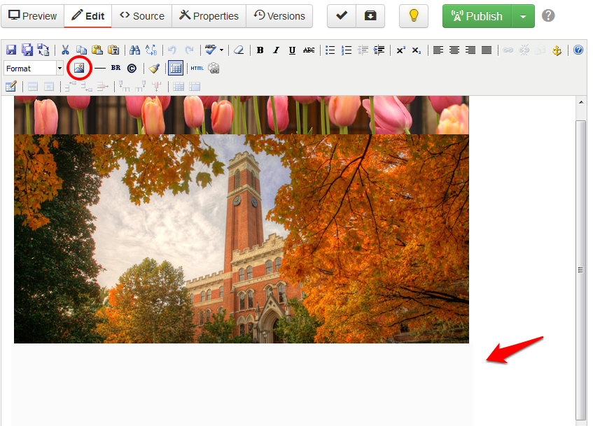Click the cut scissors icon
593x426 pixels.
(x=65, y=50)
